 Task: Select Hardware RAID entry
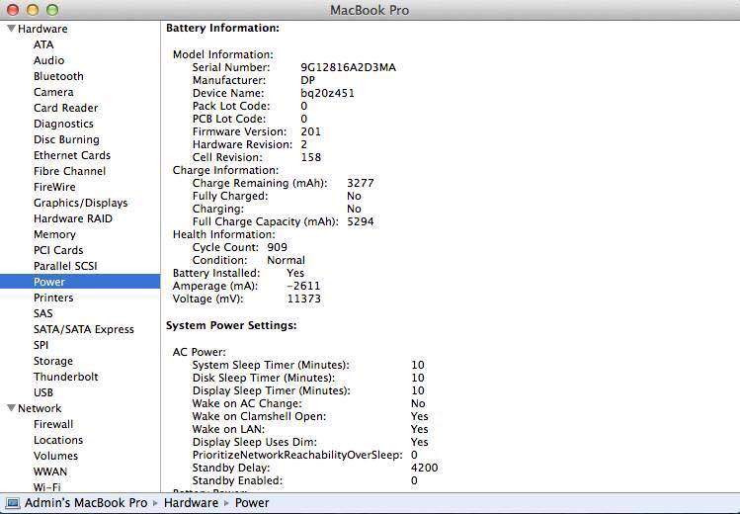[73, 218]
